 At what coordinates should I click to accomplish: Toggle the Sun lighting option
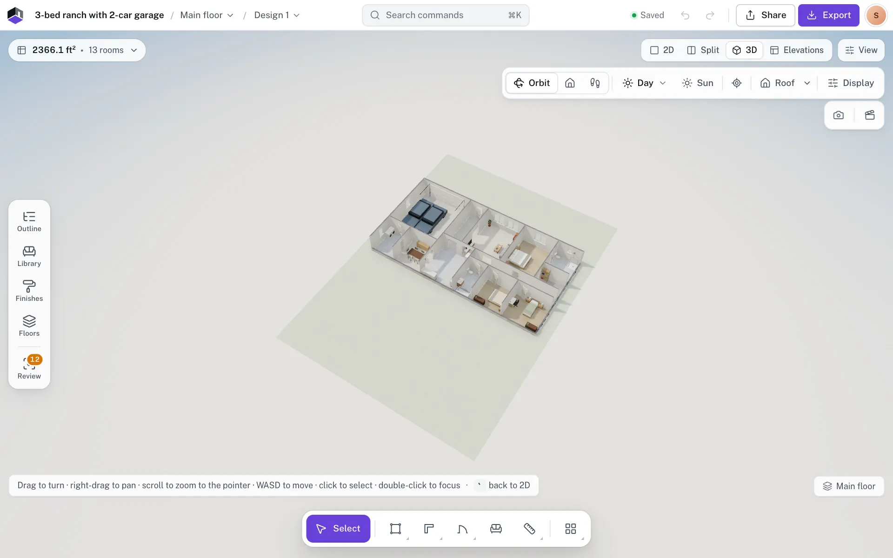[x=698, y=83]
